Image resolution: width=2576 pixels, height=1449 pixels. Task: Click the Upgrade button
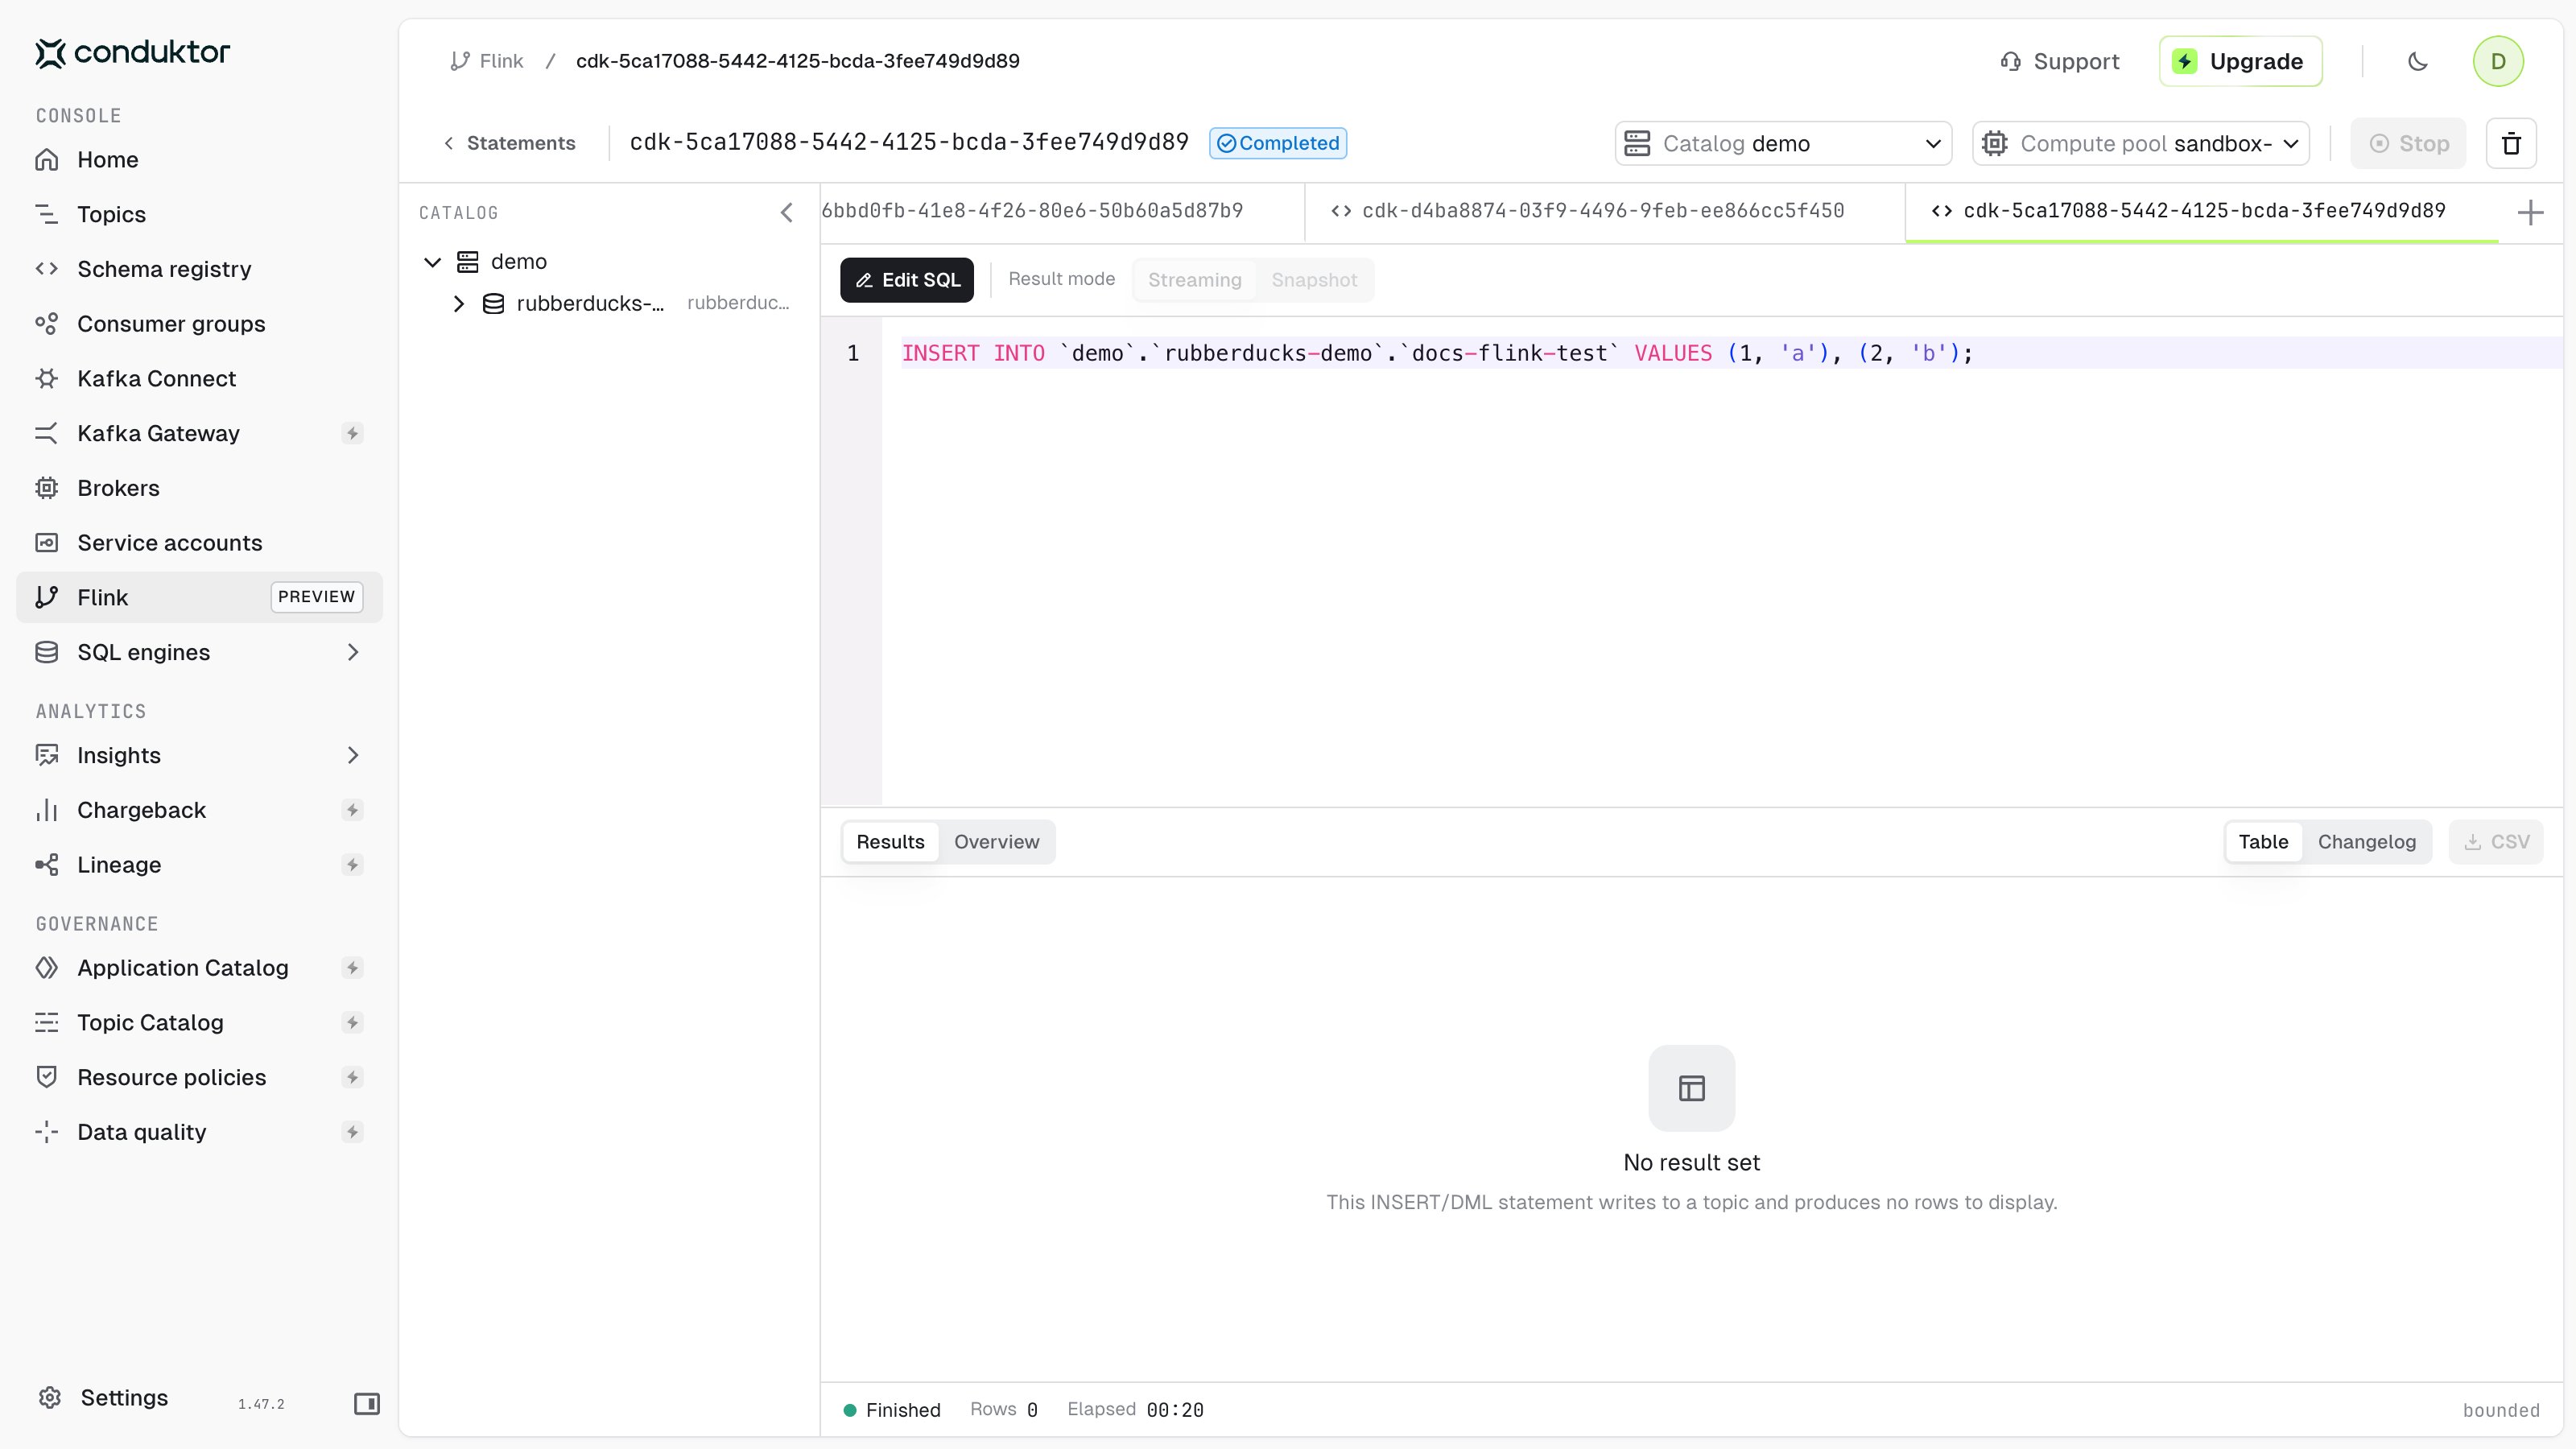2240,62
